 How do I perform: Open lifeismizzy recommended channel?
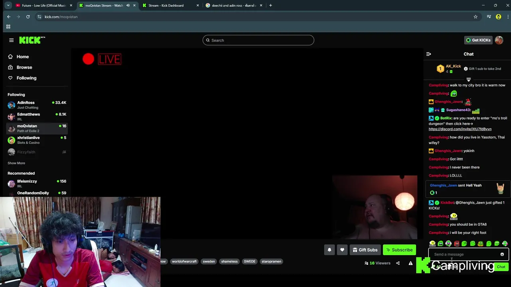(x=37, y=184)
